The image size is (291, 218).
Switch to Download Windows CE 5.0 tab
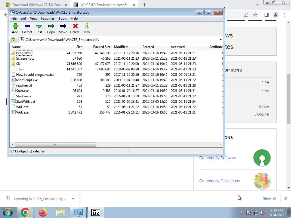[x=37, y=5]
